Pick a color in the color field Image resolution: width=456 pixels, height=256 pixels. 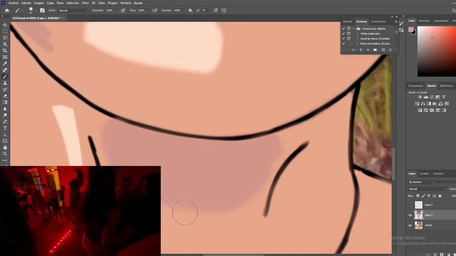point(436,52)
